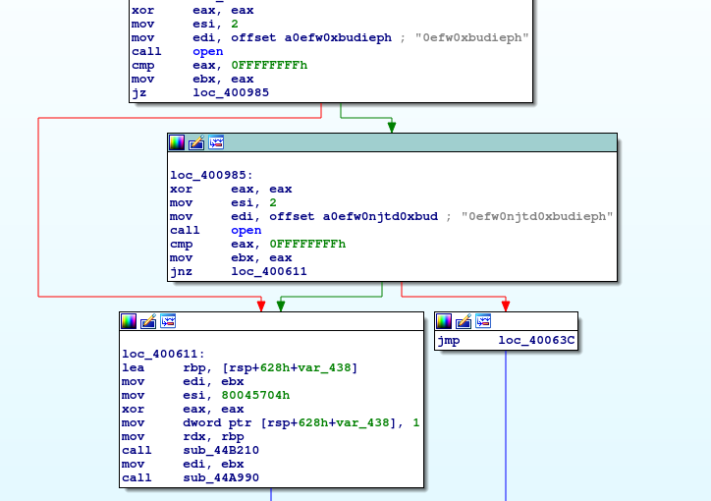Image resolution: width=711 pixels, height=501 pixels.
Task: Follow the jmp loc_40063C target
Action: (x=536, y=340)
